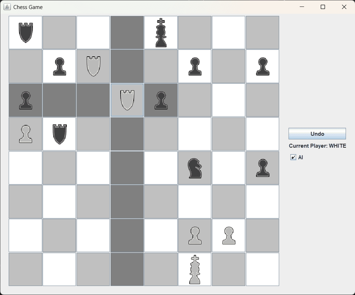The height and width of the screenshot is (295, 355).
Task: Click the Java icon in title bar
Action: click(7, 7)
